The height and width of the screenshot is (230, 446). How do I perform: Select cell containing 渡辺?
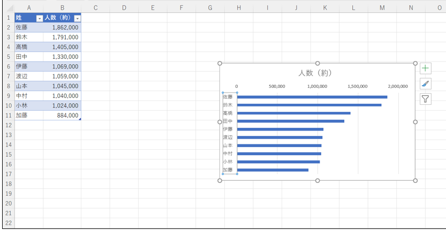coord(29,76)
